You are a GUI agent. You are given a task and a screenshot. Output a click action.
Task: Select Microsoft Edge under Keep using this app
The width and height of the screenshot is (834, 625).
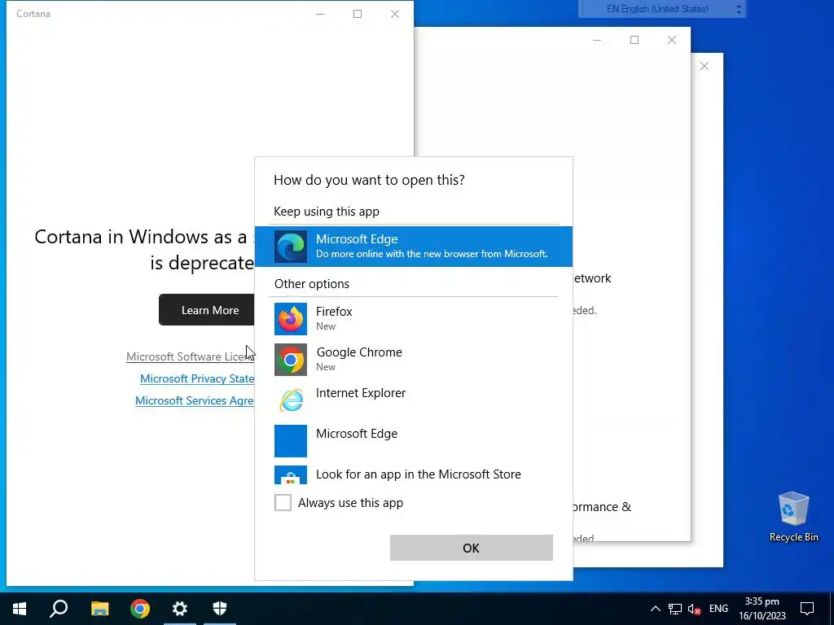[413, 246]
